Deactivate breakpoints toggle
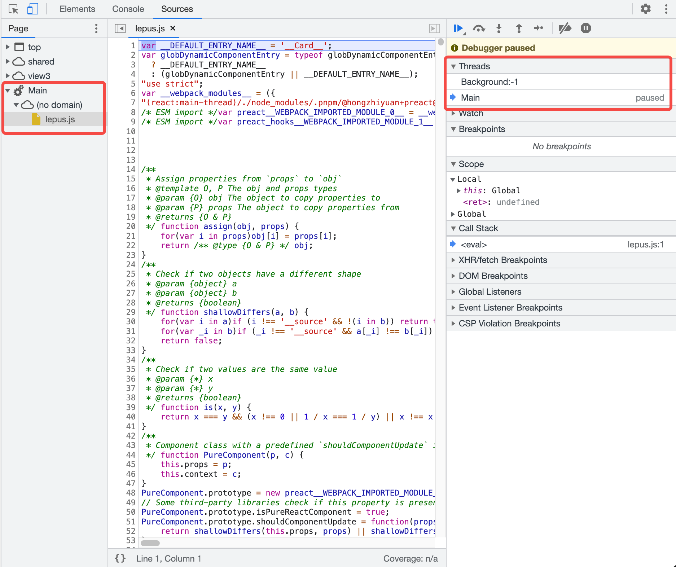This screenshot has width=676, height=567. click(x=565, y=28)
